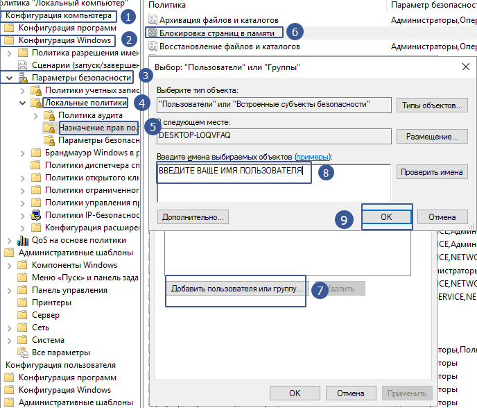Click folder icon of Брандмауэр Windows

point(36,153)
